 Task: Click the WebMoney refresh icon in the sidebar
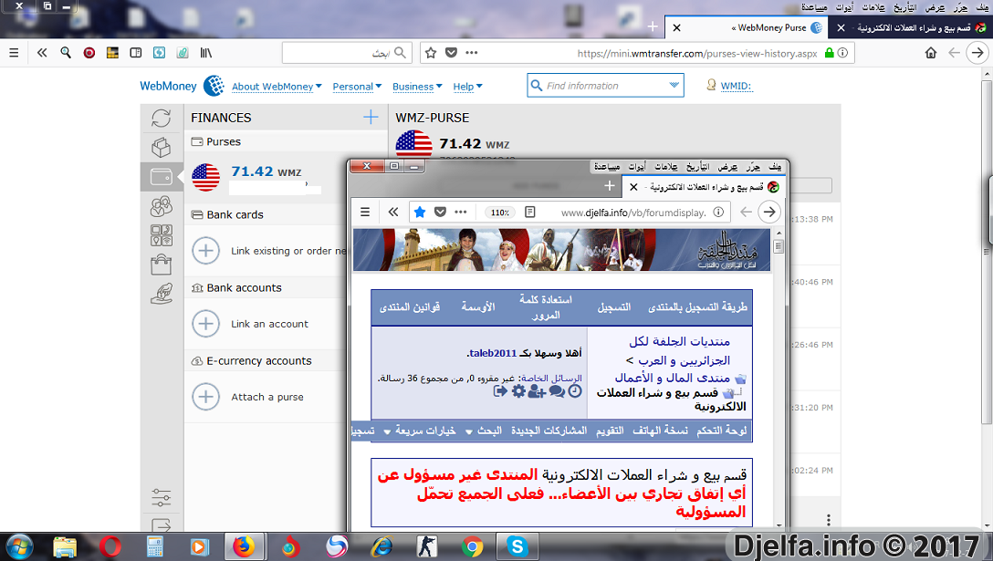pyautogui.click(x=161, y=118)
